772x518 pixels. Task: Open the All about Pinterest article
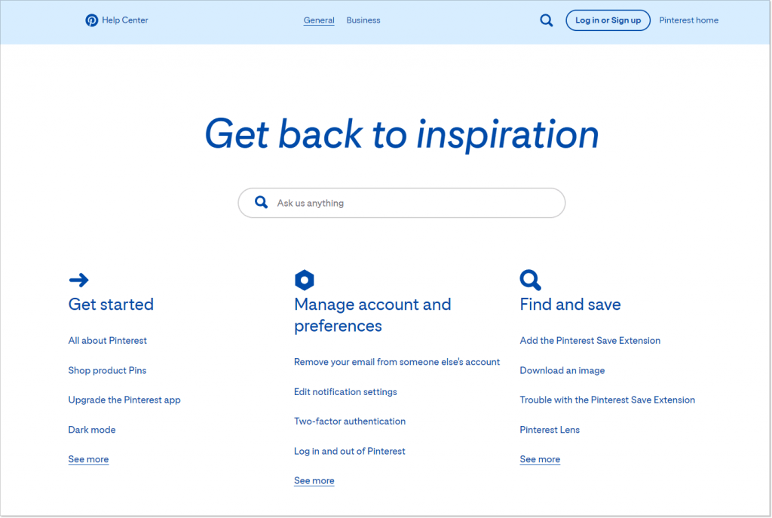pos(107,340)
